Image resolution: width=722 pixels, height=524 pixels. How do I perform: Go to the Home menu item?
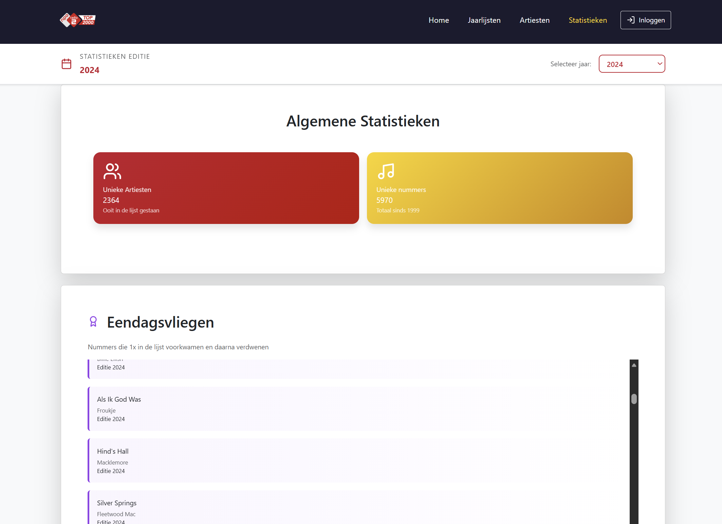(x=439, y=20)
